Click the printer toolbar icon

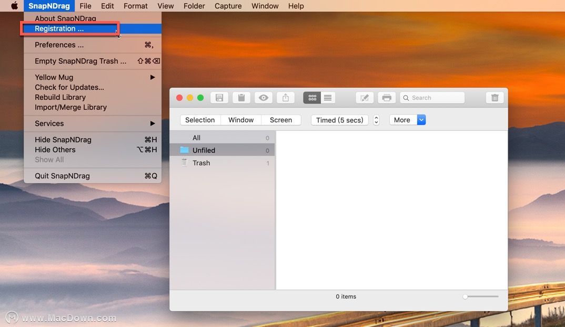(x=387, y=98)
